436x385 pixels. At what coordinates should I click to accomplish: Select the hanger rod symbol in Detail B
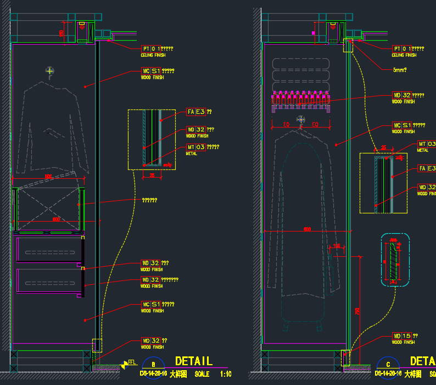tap(49, 72)
